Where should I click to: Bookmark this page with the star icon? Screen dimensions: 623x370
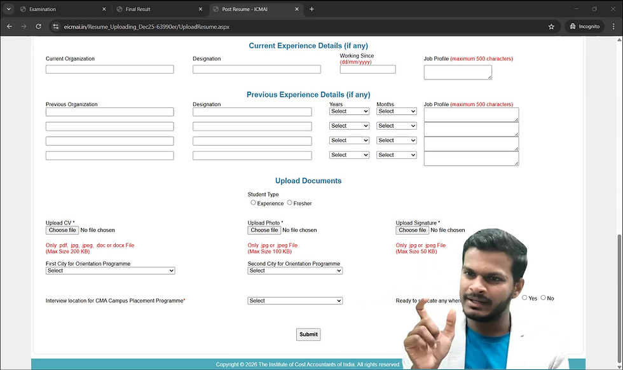[551, 27]
